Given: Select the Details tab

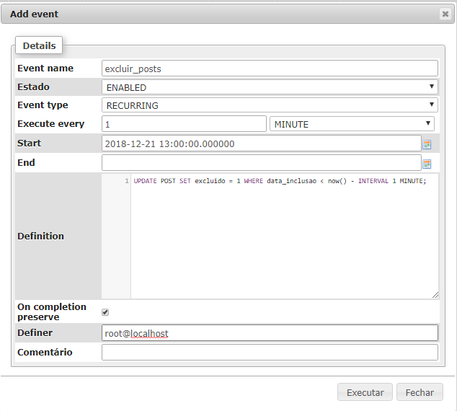Looking at the screenshot, I should coord(39,45).
